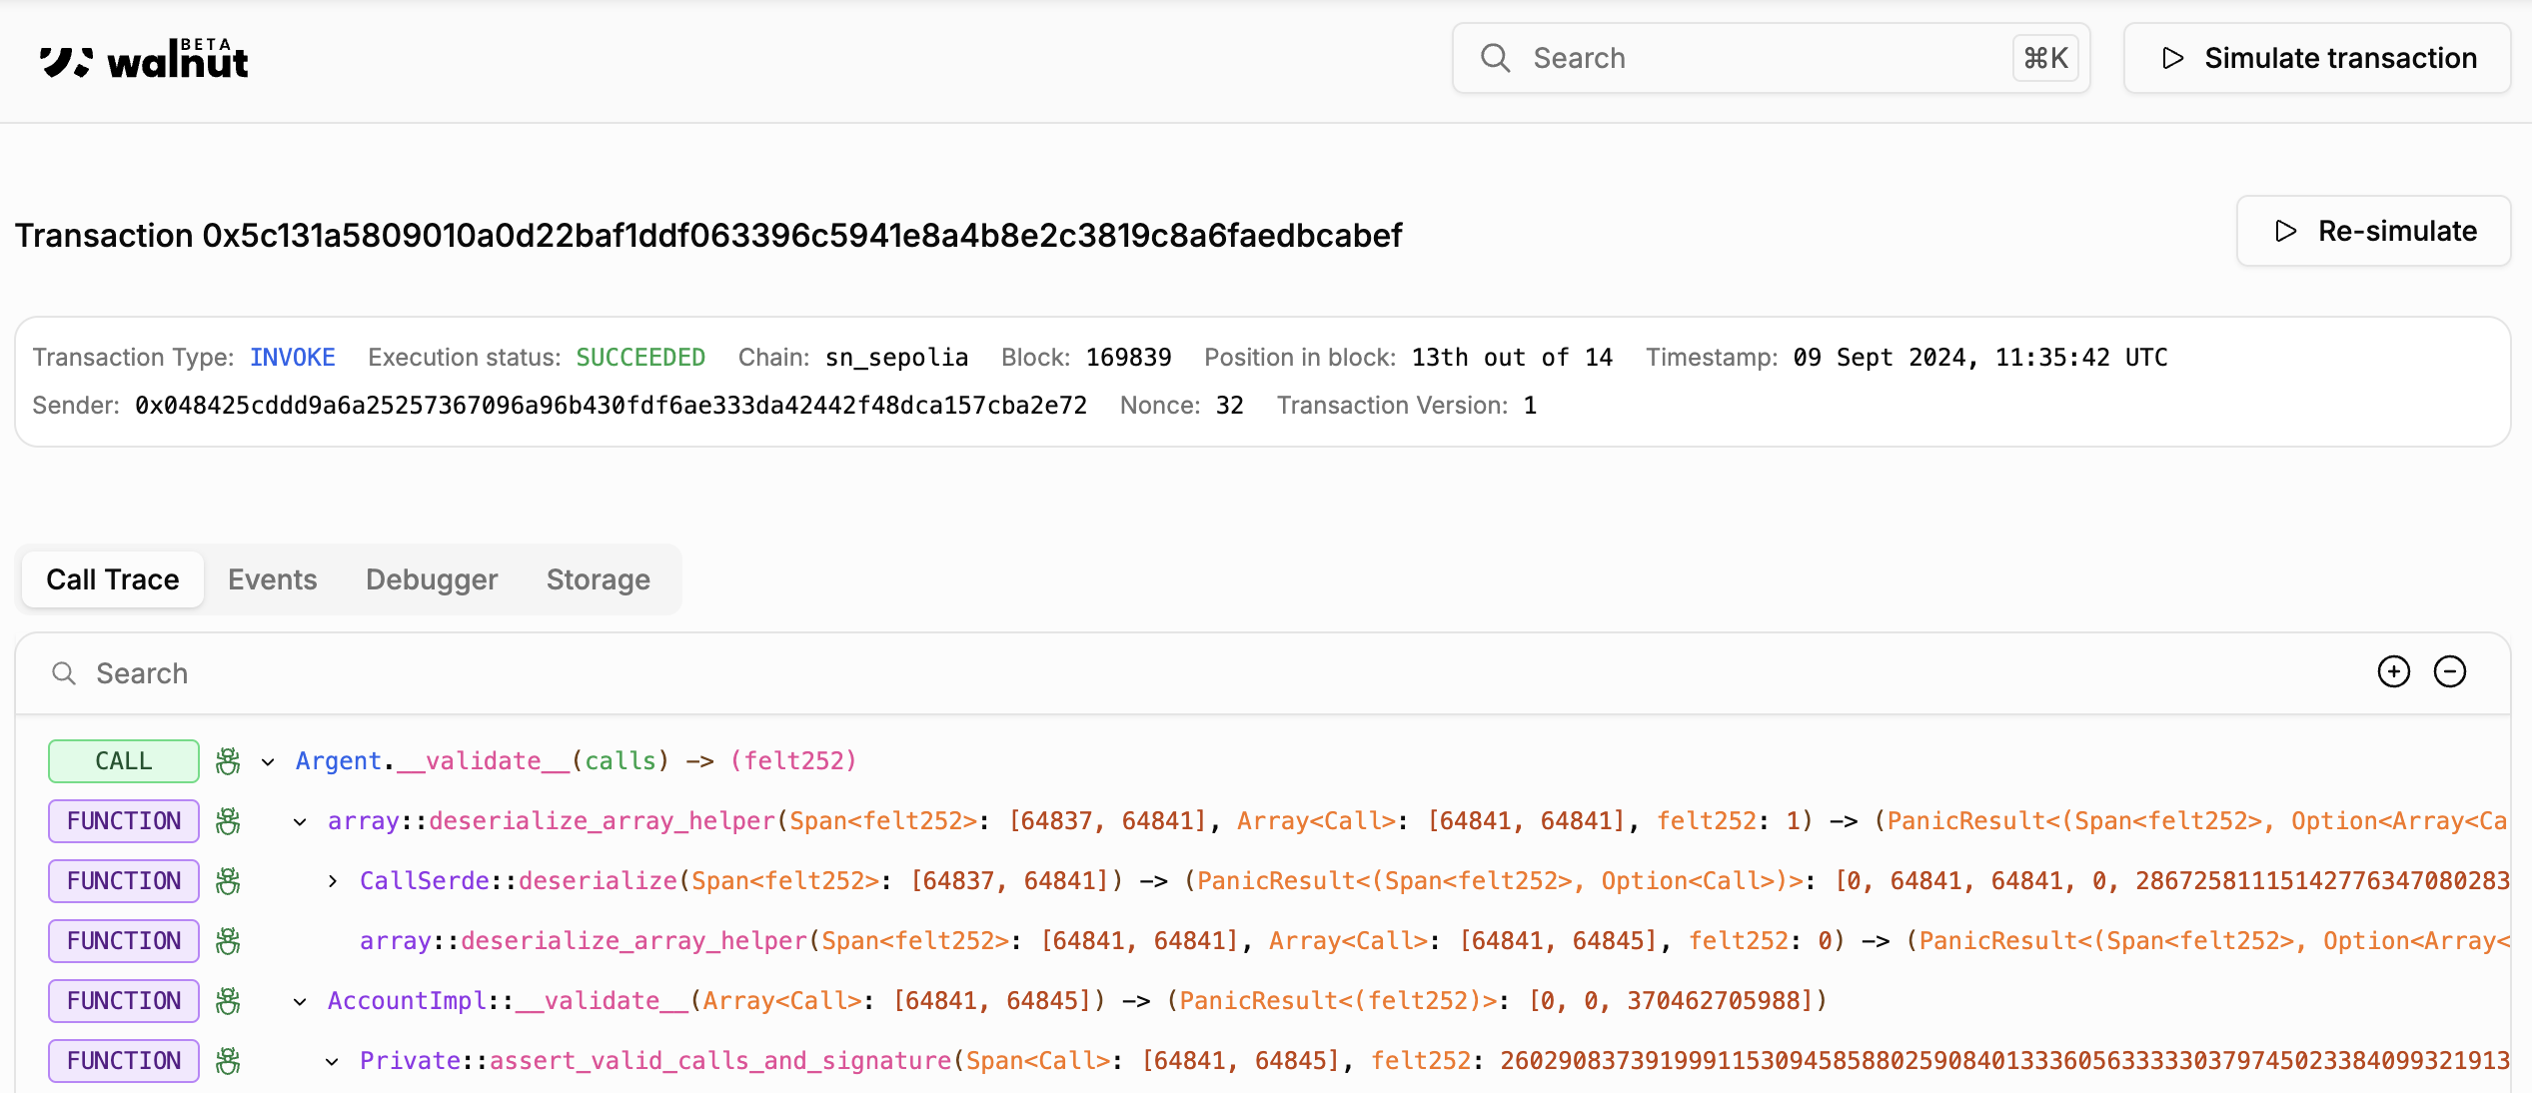The height and width of the screenshot is (1093, 2532).
Task: Click the collapse-all minus icon above call trace
Action: (2450, 672)
